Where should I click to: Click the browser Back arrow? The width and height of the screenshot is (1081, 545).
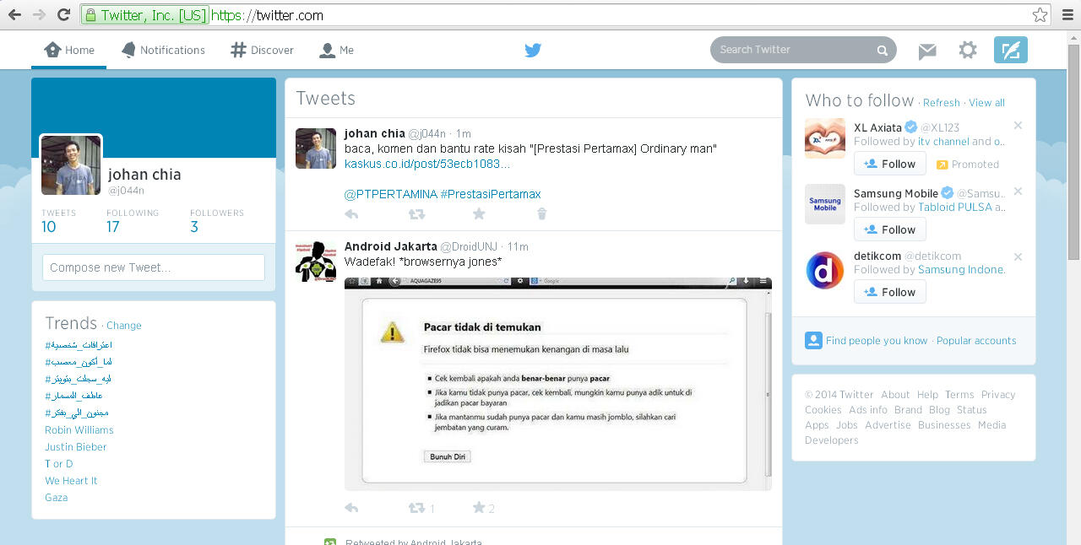click(x=14, y=14)
